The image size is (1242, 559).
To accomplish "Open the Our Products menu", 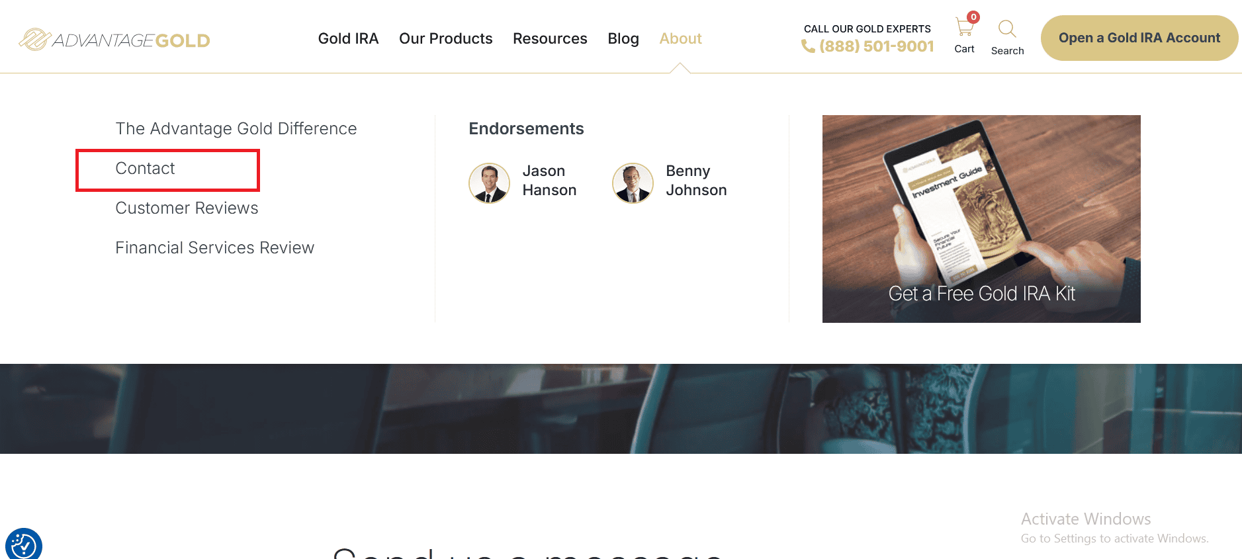I will (x=446, y=38).
